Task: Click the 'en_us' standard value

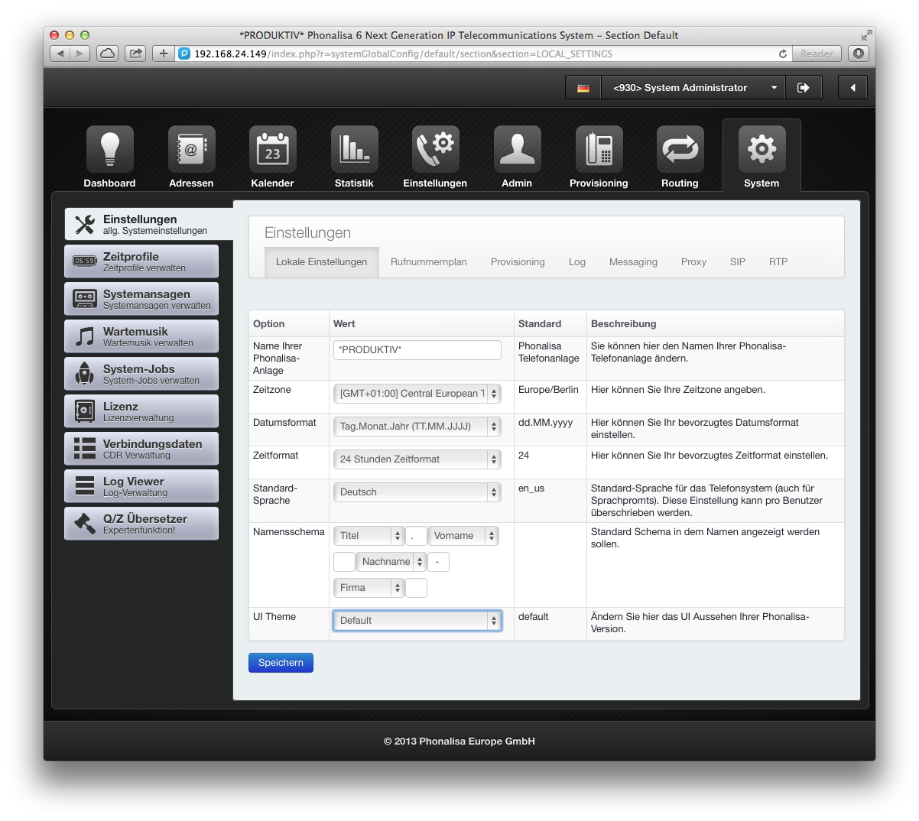Action: coord(531,488)
